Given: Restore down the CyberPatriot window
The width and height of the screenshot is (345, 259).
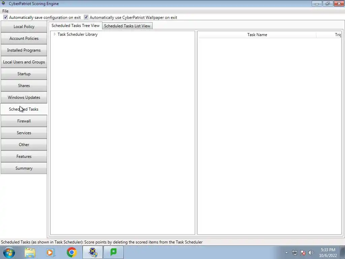Looking at the screenshot, I should tap(328, 3).
